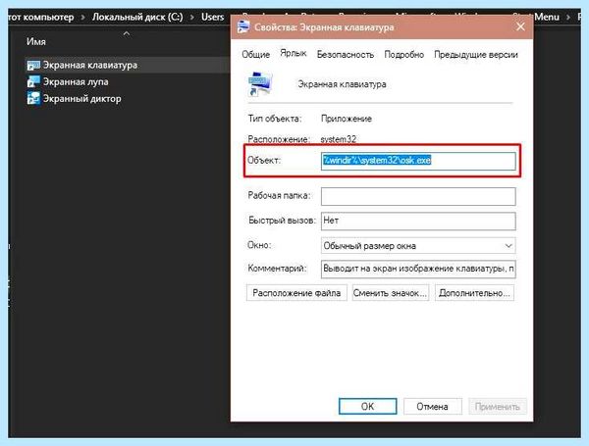Viewport: 589px width, 446px height.
Task: Select the Экранный диктор file name
Action: pos(81,99)
